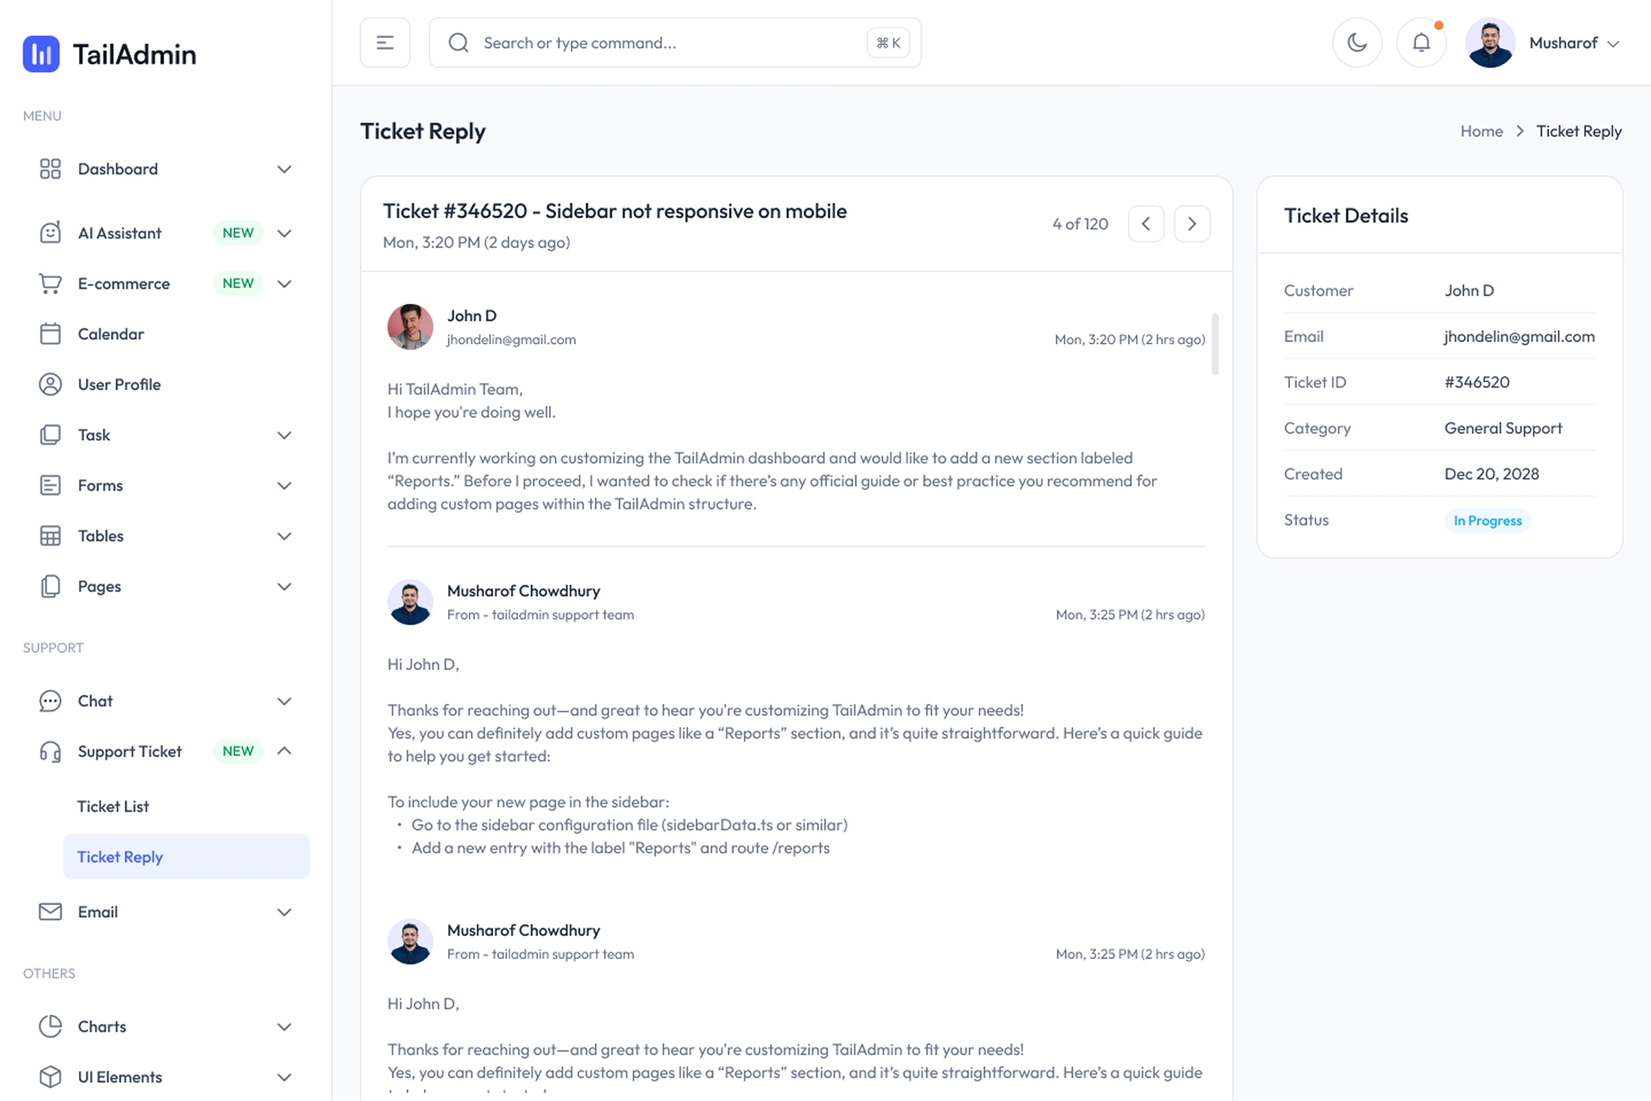Toggle dark mode with the moon icon
Viewport: 1651px width, 1101px height.
tap(1357, 43)
